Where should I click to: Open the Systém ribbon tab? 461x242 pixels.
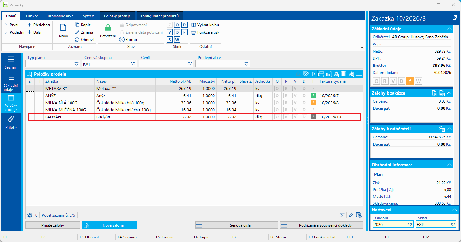89,16
